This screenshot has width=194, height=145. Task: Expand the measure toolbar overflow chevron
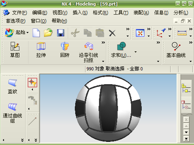tap(191, 29)
